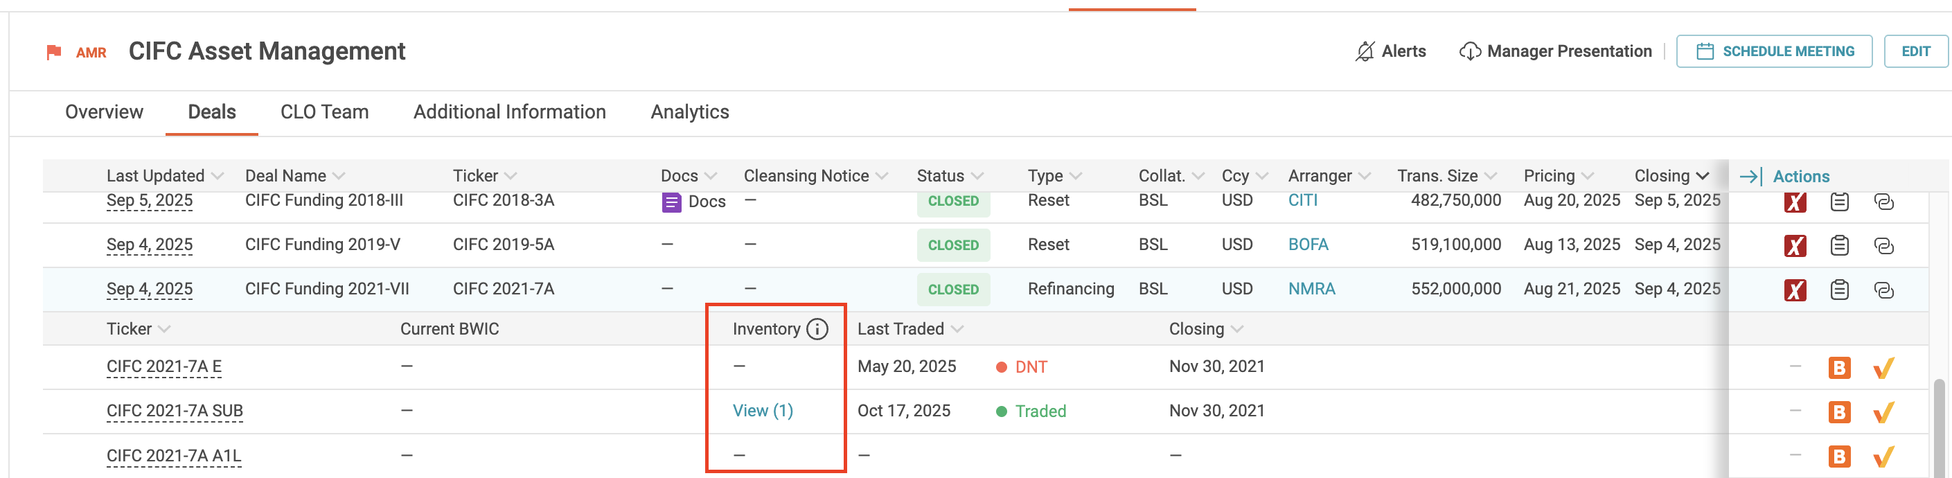Viewport: 1952px width, 478px height.
Task: Click checkmark icon for CIFC 2021-7A E
Action: [1884, 368]
